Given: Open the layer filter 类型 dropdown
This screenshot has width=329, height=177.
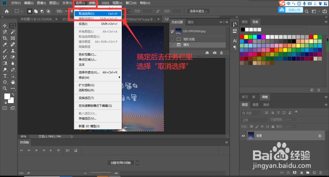Looking at the screenshot, I should click(251, 113).
